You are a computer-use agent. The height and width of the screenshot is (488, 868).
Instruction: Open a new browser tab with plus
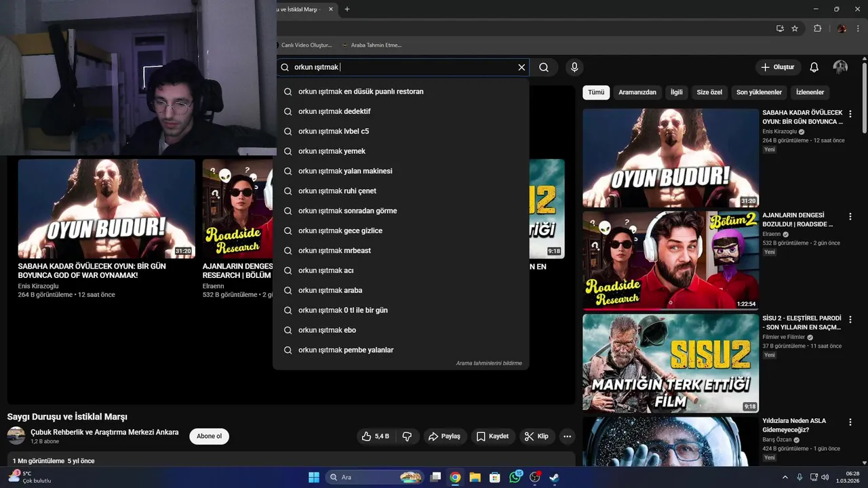coord(347,9)
